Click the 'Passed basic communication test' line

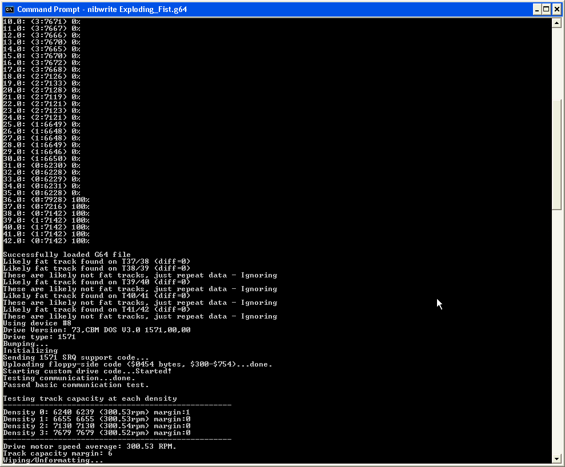[x=75, y=385]
